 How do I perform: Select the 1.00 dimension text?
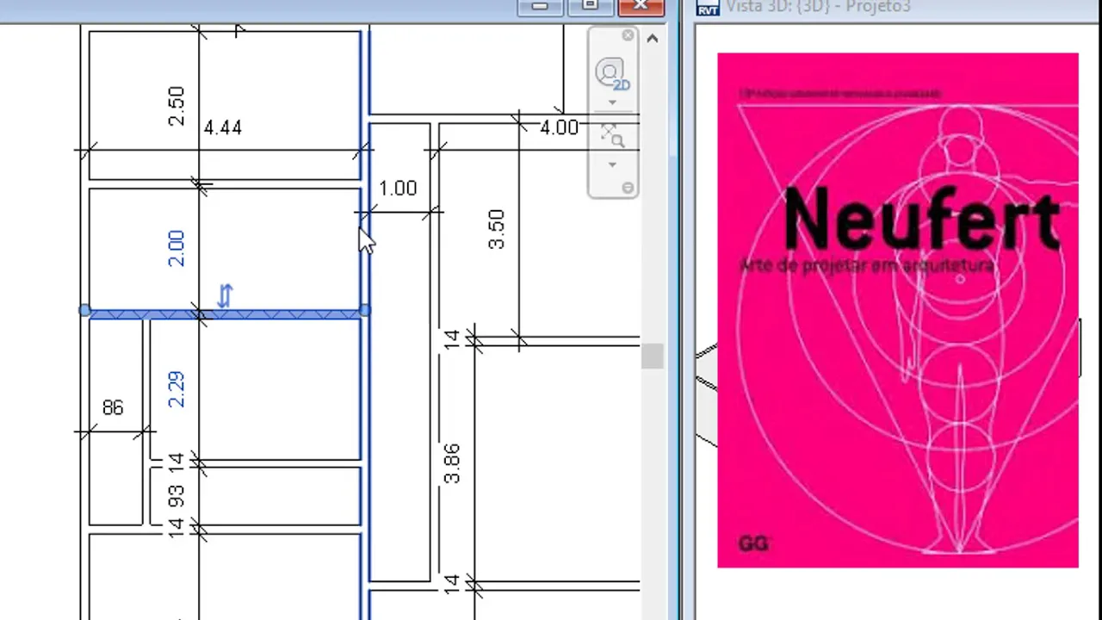(398, 189)
